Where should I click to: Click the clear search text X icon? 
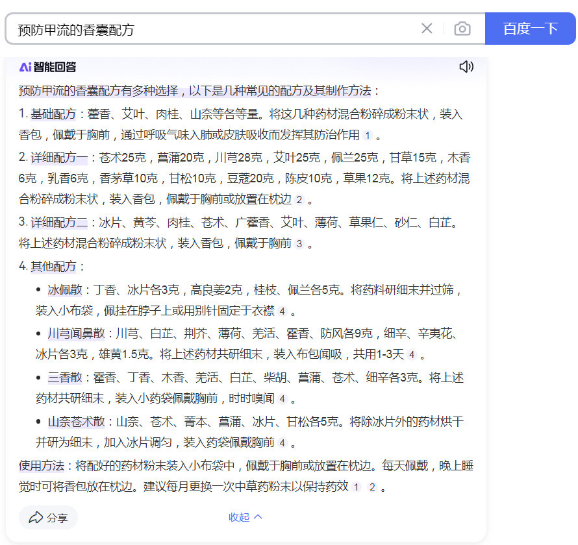[x=427, y=29]
